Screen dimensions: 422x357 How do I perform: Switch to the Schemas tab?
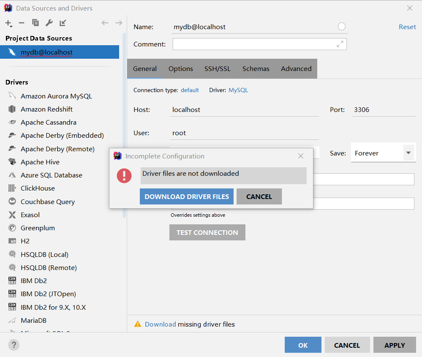coord(256,68)
